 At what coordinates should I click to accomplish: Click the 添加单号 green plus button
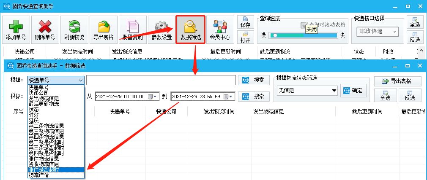click(x=16, y=30)
